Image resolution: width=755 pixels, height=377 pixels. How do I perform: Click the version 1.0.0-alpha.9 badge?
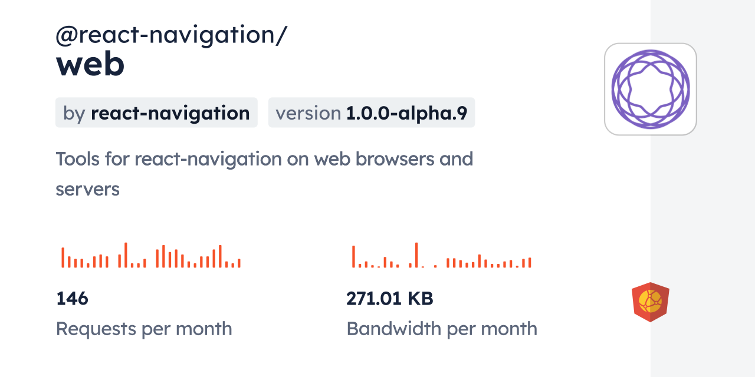(371, 113)
